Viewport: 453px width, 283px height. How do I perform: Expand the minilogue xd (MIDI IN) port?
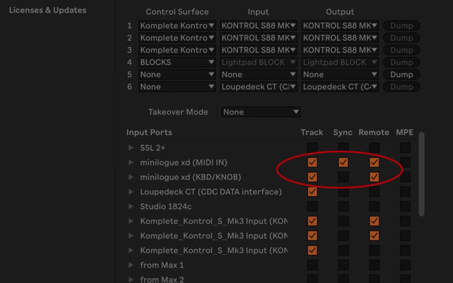click(131, 162)
